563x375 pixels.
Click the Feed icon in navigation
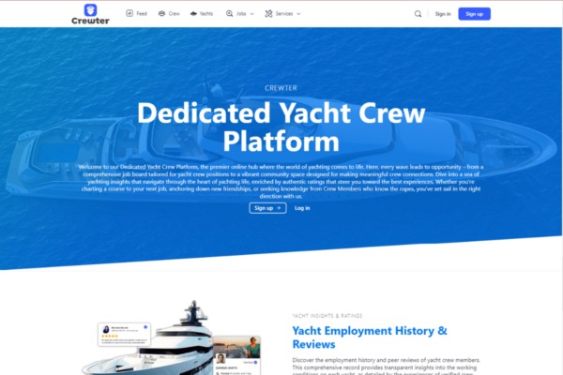coord(129,13)
